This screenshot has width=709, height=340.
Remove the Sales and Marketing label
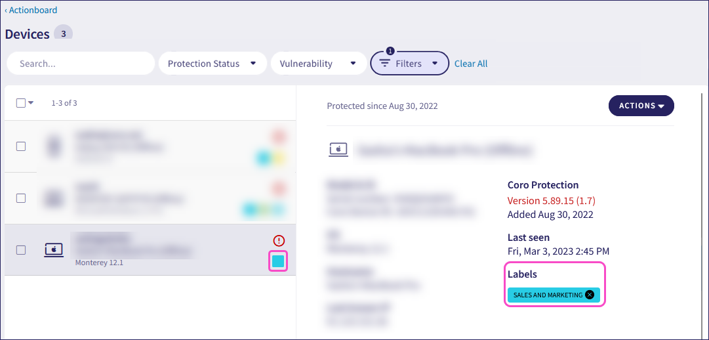(x=589, y=295)
